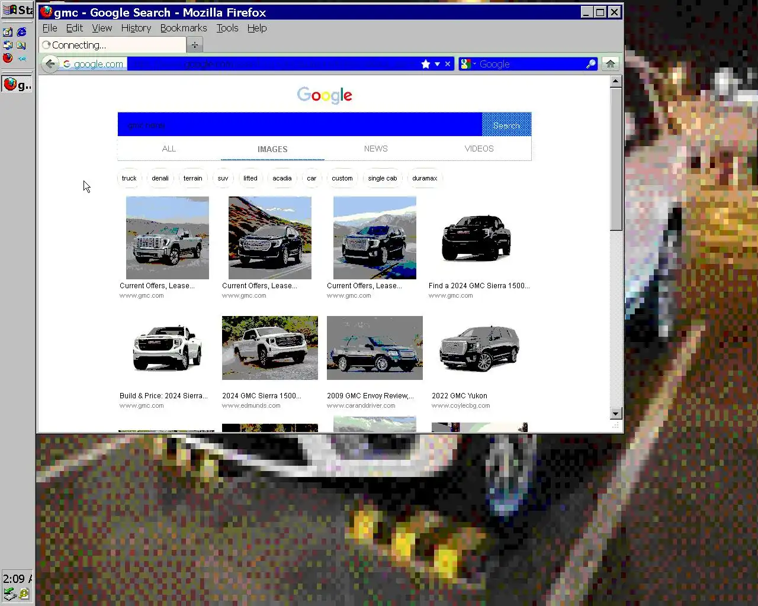Open the Find a 2024 GMC Sierra 1500 thumbnail
This screenshot has height=606, width=758.
(x=477, y=238)
